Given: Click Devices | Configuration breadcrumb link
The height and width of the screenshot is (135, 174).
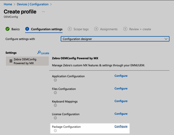Looking at the screenshot, I should click(32, 4).
